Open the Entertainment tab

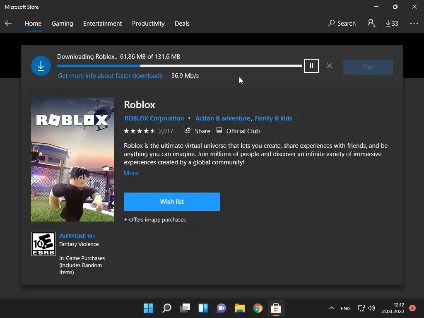click(x=103, y=24)
